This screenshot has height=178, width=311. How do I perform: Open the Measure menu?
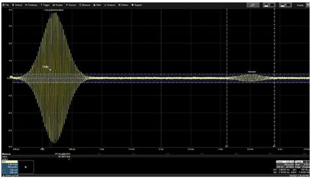coord(85,5)
